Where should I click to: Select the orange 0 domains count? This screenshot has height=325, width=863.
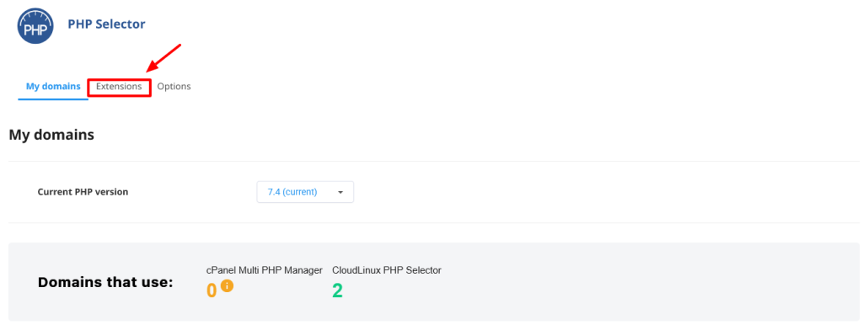pyautogui.click(x=212, y=290)
